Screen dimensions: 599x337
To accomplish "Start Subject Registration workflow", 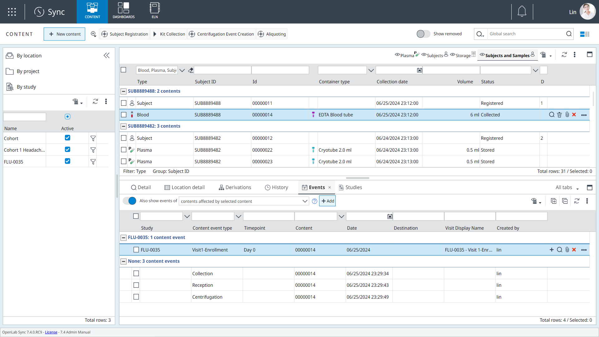I will click(x=125, y=34).
